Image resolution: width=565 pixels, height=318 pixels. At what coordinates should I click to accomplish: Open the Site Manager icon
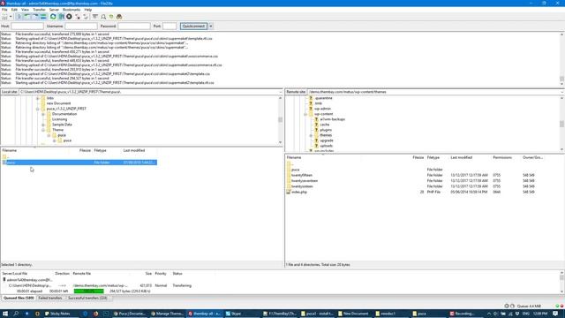tap(4, 17)
